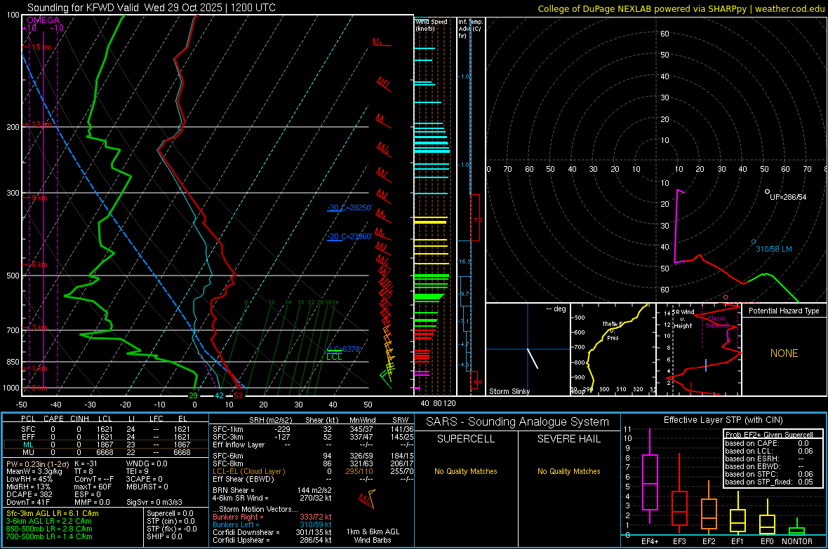Click the yellow NONE hazard type text
Image resolution: width=828 pixels, height=549 pixels.
click(784, 353)
